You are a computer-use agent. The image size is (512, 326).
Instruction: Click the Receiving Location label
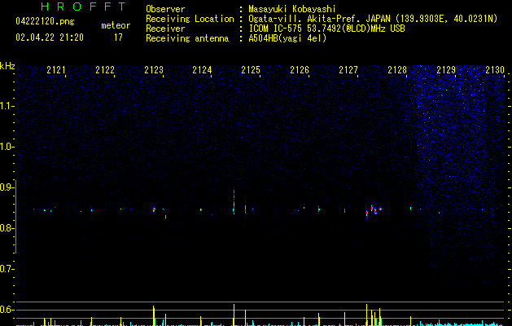(x=190, y=19)
